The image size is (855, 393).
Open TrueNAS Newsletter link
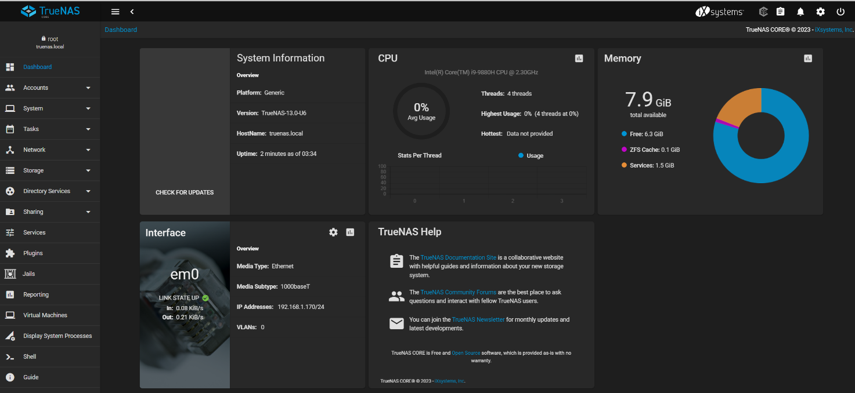point(478,319)
